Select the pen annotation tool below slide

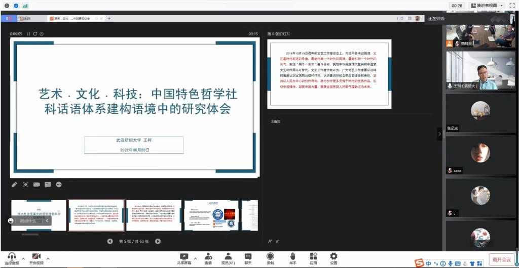click(x=15, y=185)
